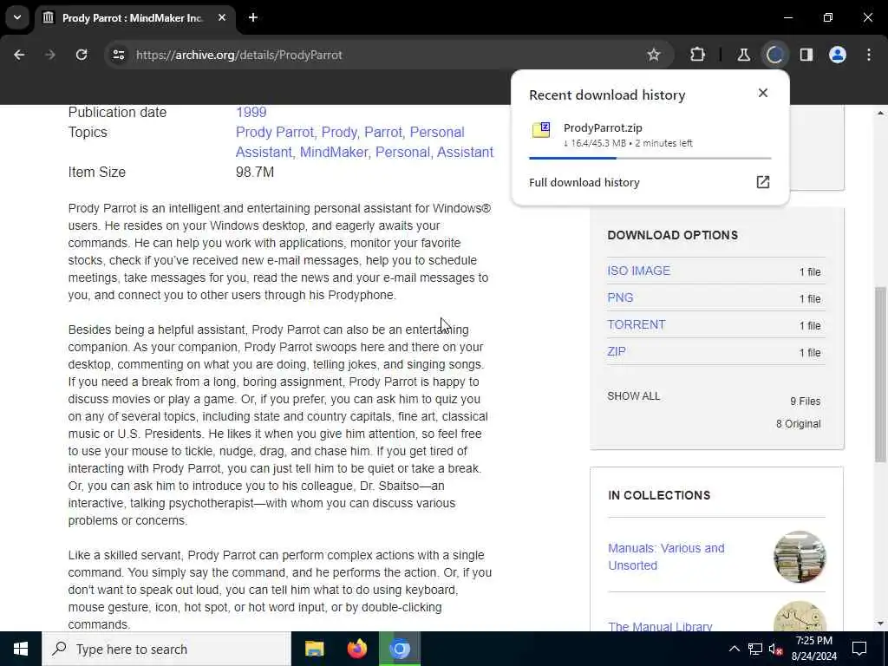The height and width of the screenshot is (666, 888).
Task: Download the ZIP option
Action: click(617, 351)
